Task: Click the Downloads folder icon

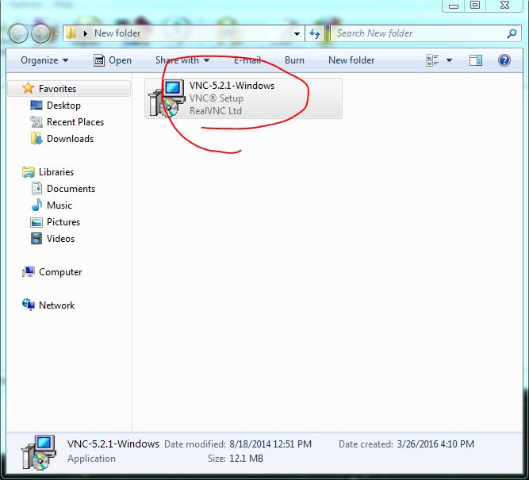Action: [x=36, y=138]
